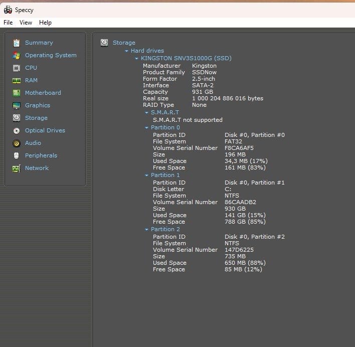Collapse the KINGSTON SNV3S1000G drive node

point(136,59)
